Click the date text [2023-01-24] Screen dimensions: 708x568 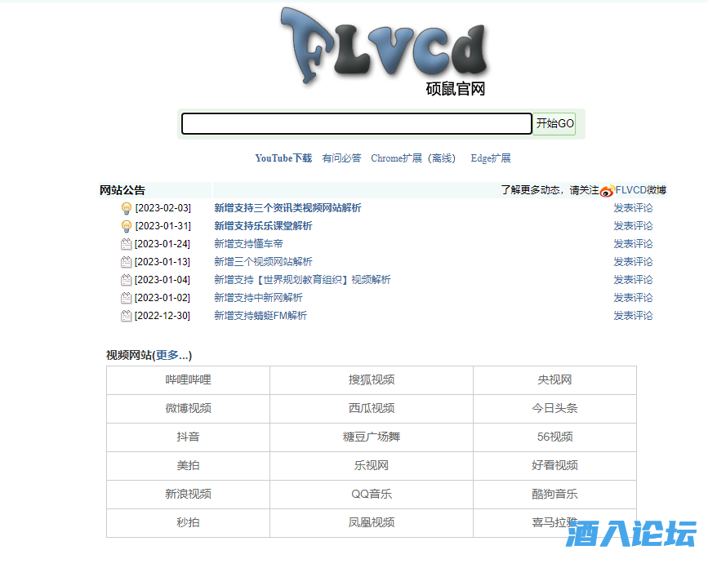click(163, 244)
